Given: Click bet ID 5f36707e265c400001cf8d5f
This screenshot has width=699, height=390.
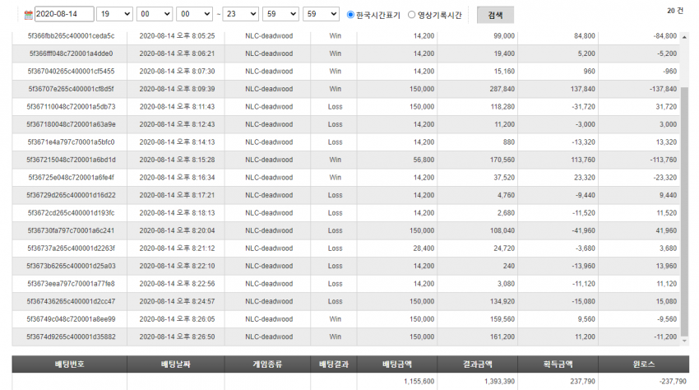Looking at the screenshot, I should [71, 89].
